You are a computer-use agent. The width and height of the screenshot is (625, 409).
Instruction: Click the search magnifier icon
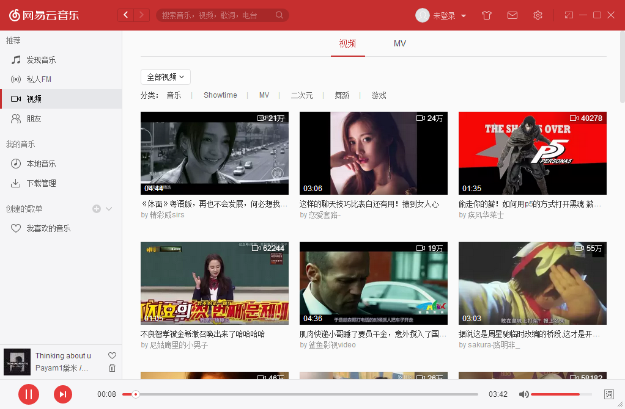[279, 15]
